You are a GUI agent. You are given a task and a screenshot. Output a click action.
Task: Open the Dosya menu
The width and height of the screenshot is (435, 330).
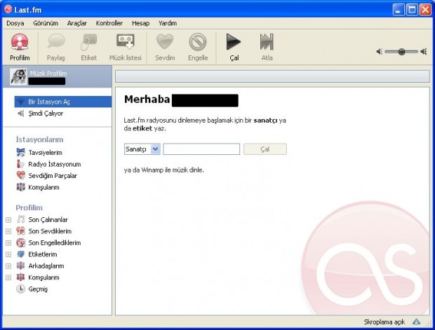15,23
